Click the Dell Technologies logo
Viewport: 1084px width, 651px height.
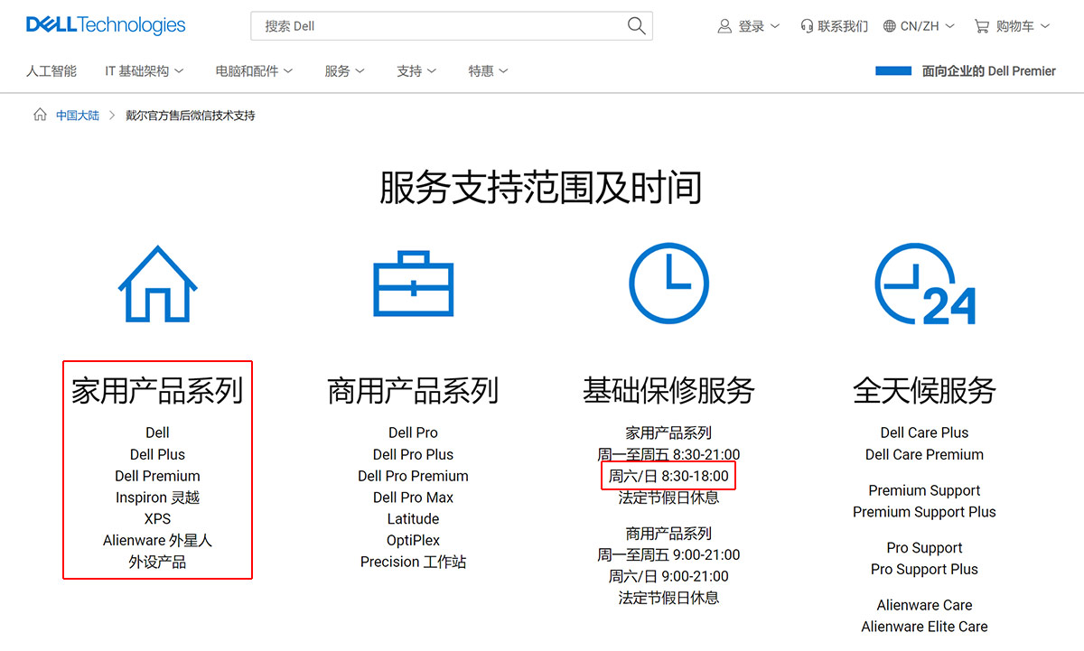(106, 25)
